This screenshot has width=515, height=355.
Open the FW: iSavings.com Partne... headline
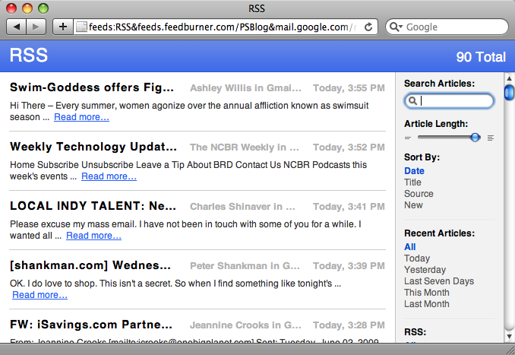coord(91,325)
